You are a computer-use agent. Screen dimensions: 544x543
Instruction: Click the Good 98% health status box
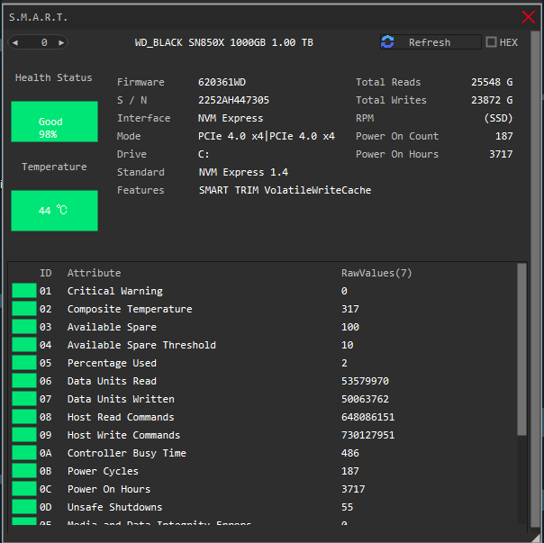54,122
